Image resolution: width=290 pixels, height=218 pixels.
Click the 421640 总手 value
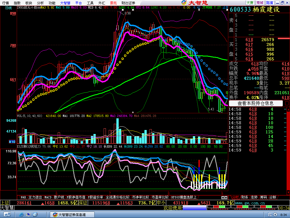pyautogui.click(x=251, y=78)
